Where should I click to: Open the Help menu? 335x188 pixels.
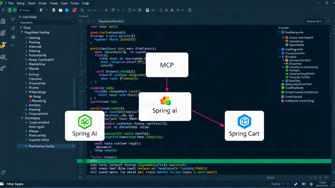click(86, 3)
